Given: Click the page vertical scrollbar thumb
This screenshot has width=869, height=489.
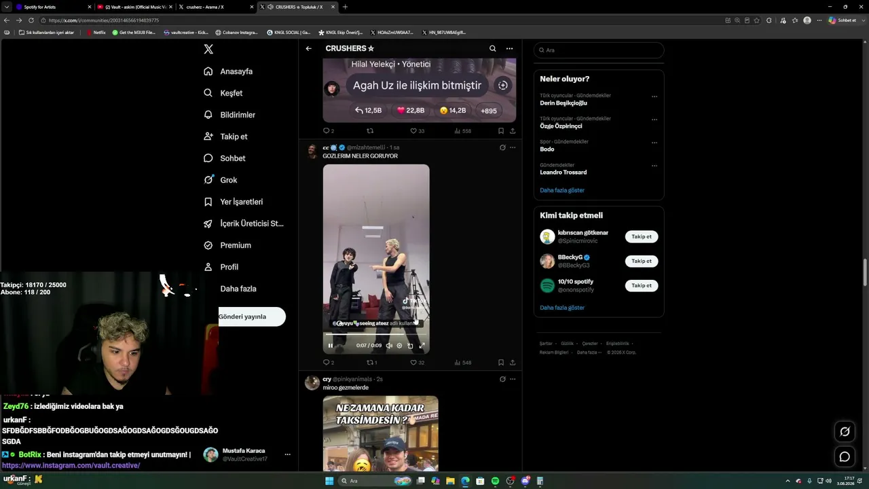Looking at the screenshot, I should click(x=865, y=273).
